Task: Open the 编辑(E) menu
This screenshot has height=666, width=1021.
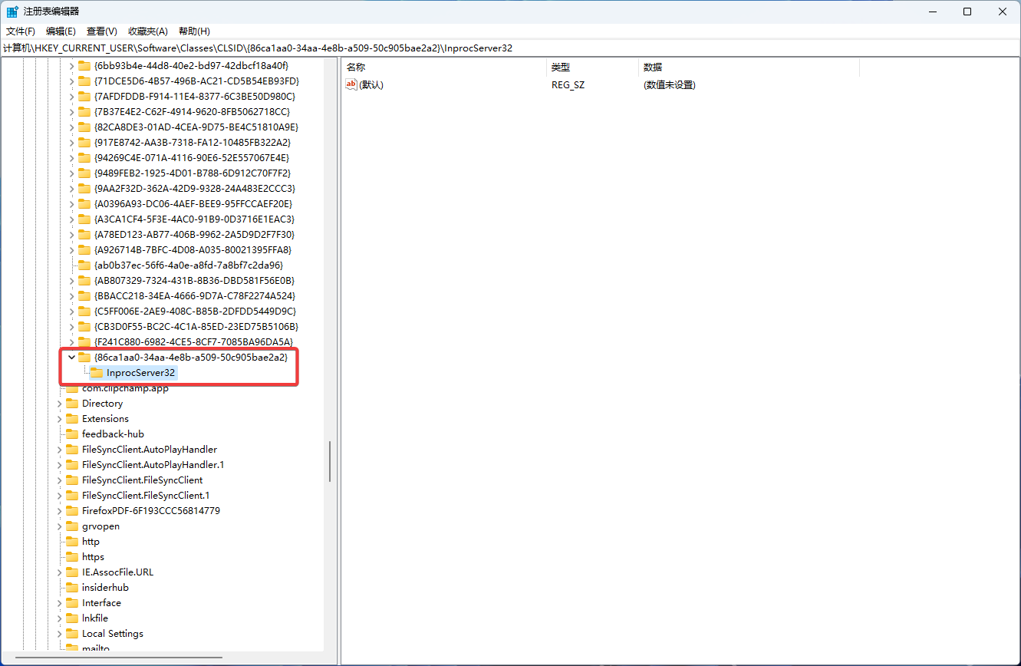Action: [61, 31]
